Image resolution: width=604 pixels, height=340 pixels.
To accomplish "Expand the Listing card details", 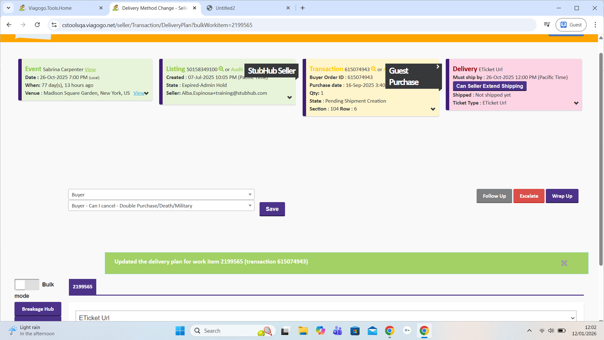I will tap(289, 98).
